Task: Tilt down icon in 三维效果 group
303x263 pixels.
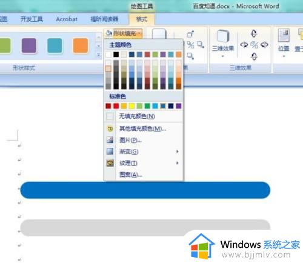Action: coord(254,56)
